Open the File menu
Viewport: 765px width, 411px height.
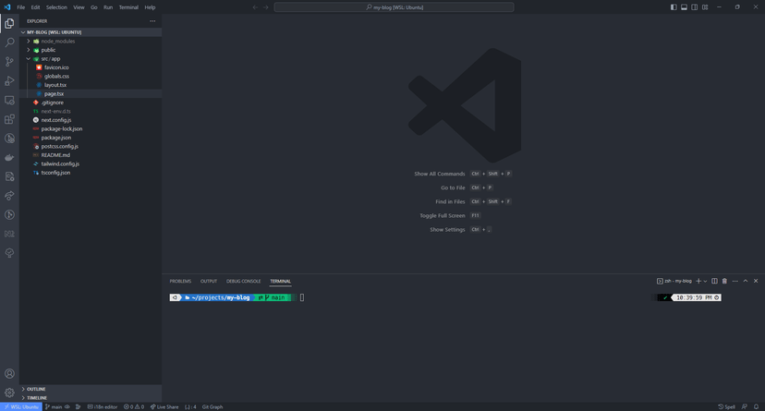(21, 7)
